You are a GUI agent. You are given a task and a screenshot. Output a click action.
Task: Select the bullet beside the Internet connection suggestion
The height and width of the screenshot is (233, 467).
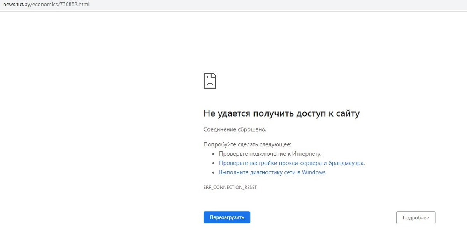(213, 154)
